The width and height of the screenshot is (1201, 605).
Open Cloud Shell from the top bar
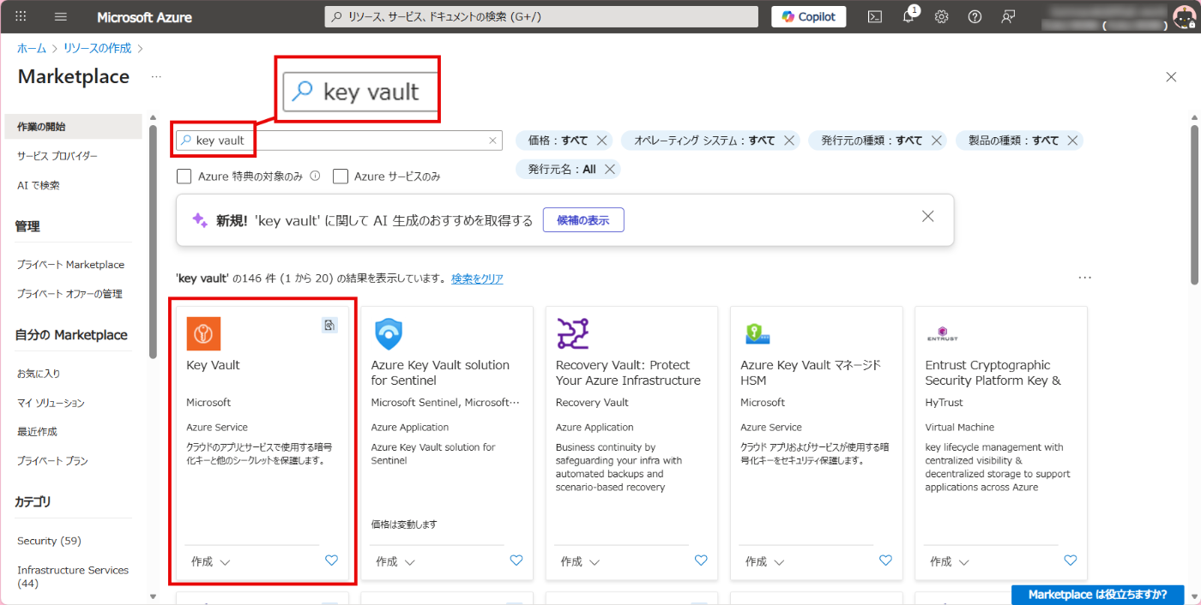point(874,16)
